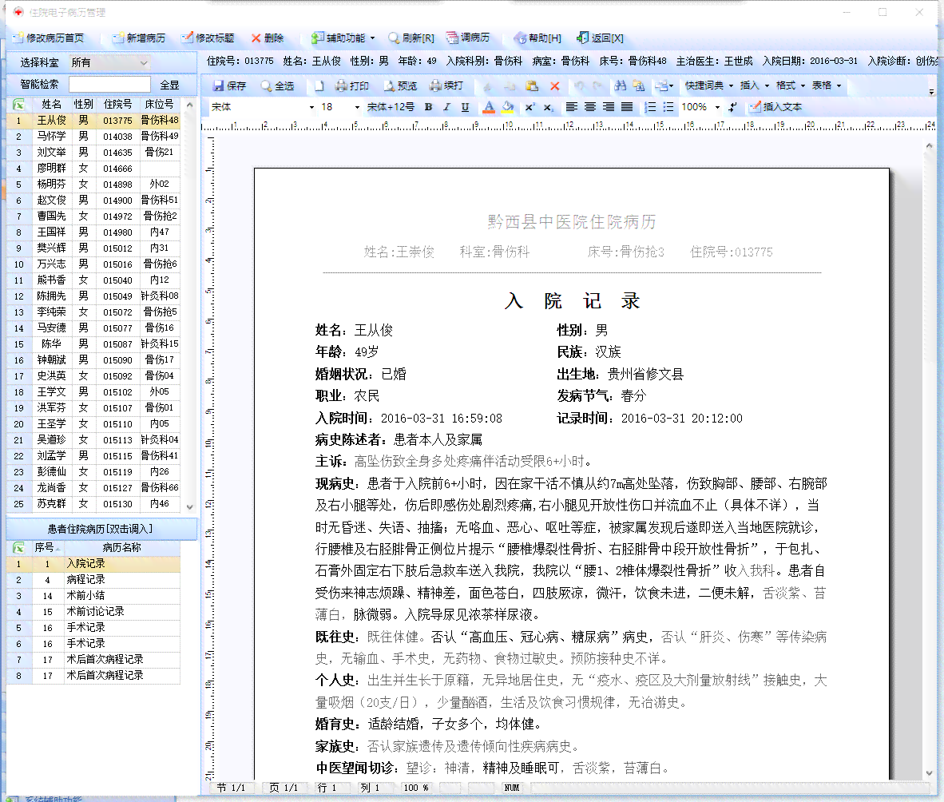Click Add New Record (新增病历)
This screenshot has height=802, width=944.
(138, 38)
